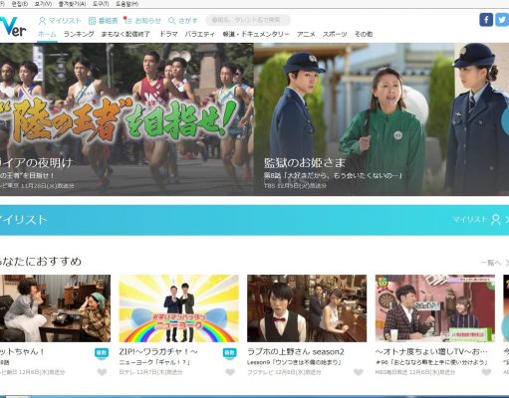Image resolution: width=509 pixels, height=398 pixels.
Task: Open まもなく配信終了 link
Action: coord(126,34)
